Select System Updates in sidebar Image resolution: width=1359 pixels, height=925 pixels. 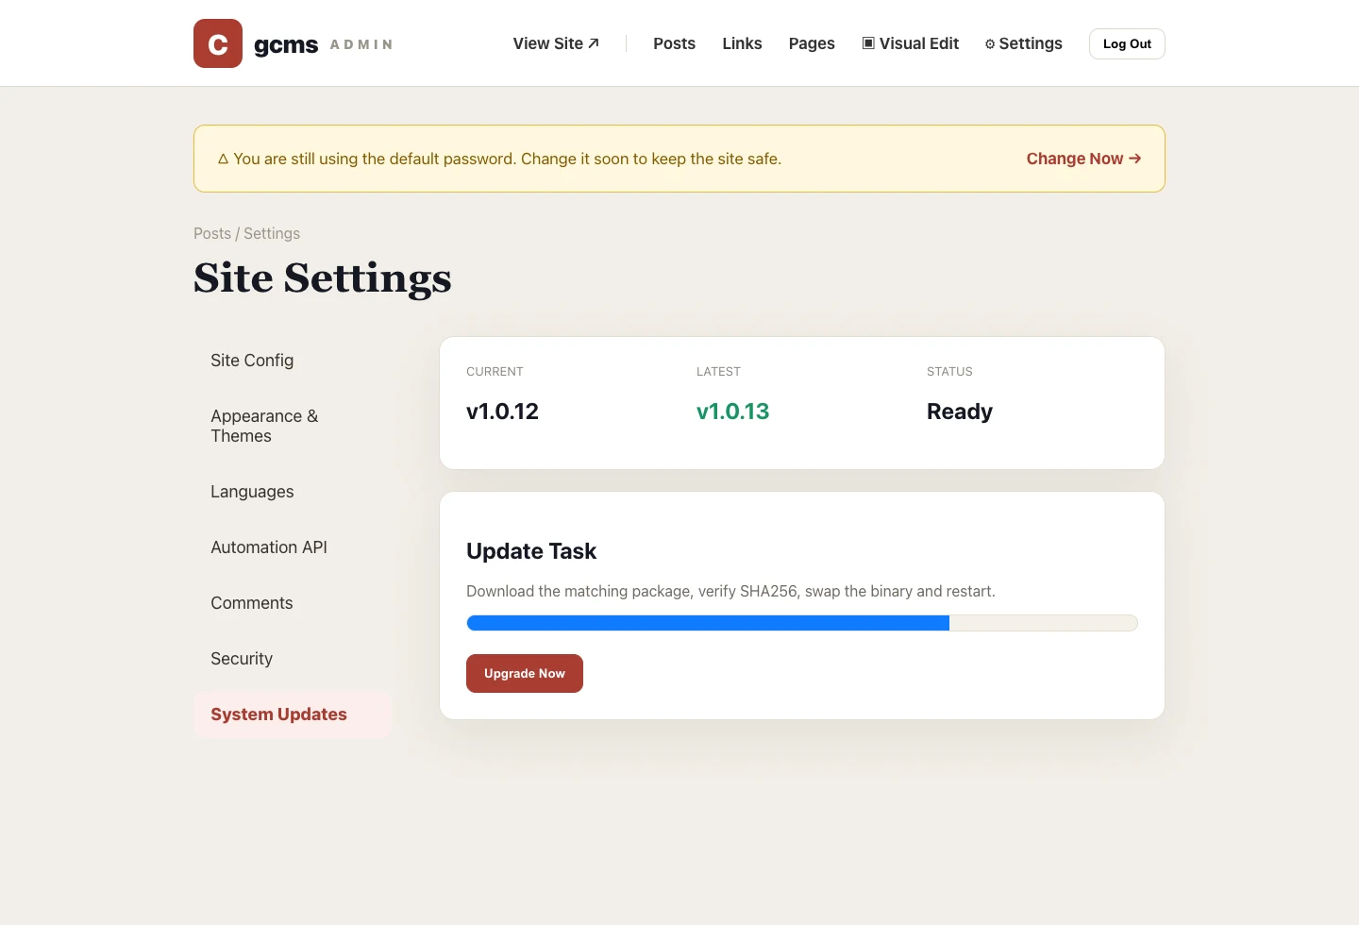point(293,715)
